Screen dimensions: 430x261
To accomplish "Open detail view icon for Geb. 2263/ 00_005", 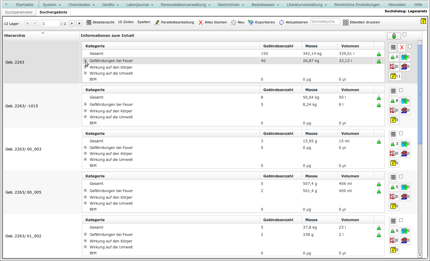I will (393, 177).
